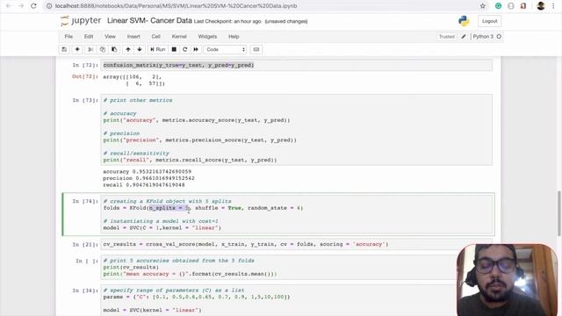Click the accuracy 0.9532 output line
The height and width of the screenshot is (316, 562).
(147, 172)
